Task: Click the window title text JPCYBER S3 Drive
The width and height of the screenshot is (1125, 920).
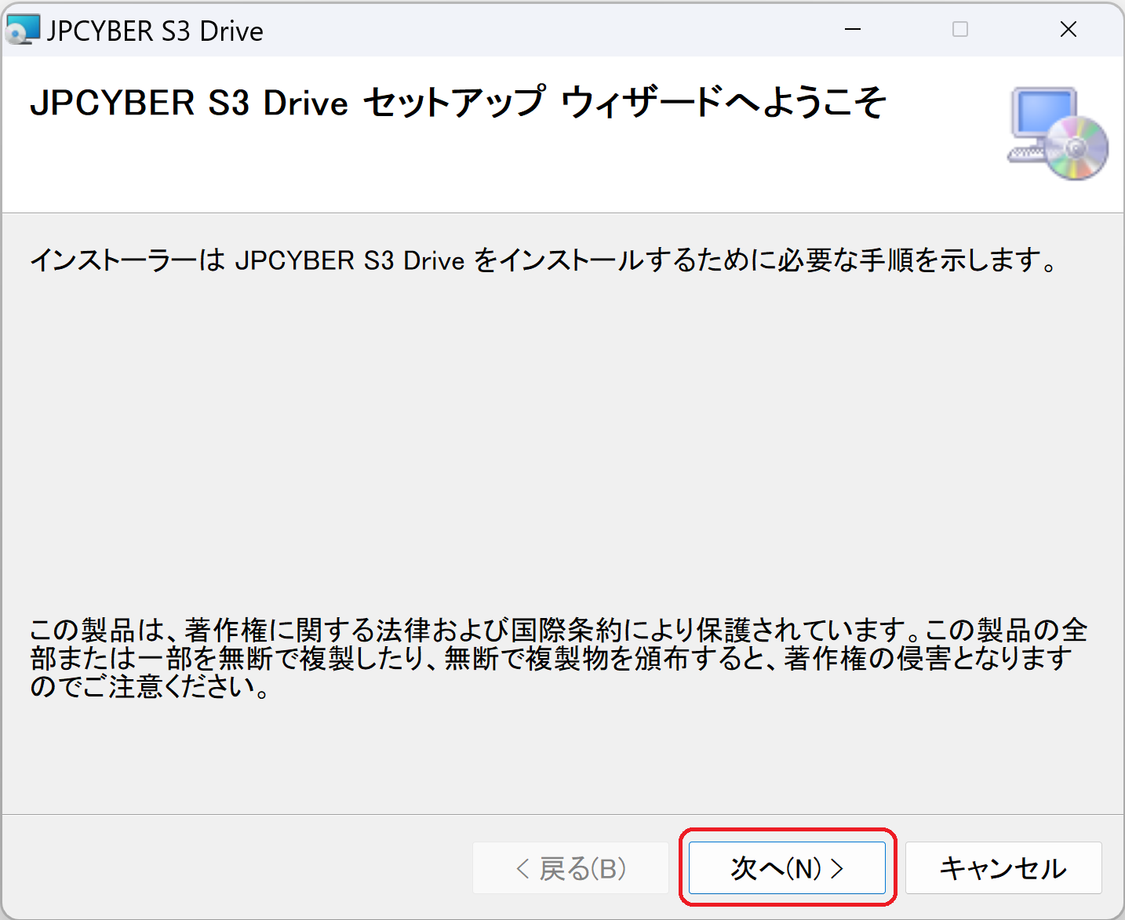Action: (x=155, y=31)
